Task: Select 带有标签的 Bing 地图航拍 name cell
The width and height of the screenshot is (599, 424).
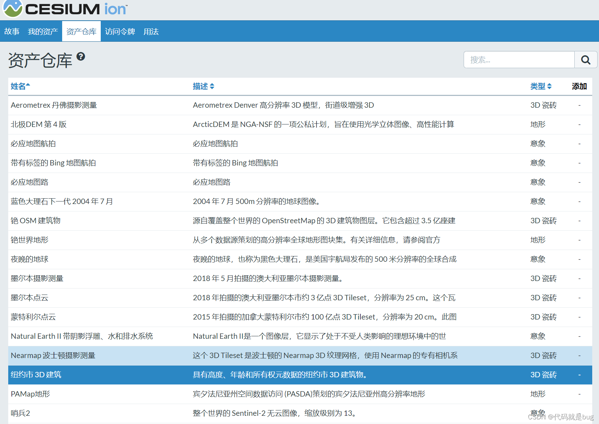Action: tap(53, 163)
